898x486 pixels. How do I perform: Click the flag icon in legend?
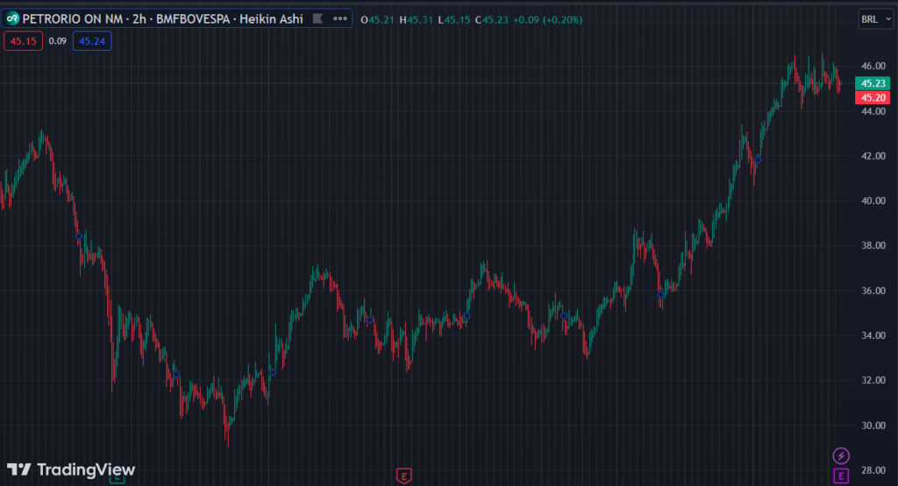click(x=317, y=19)
